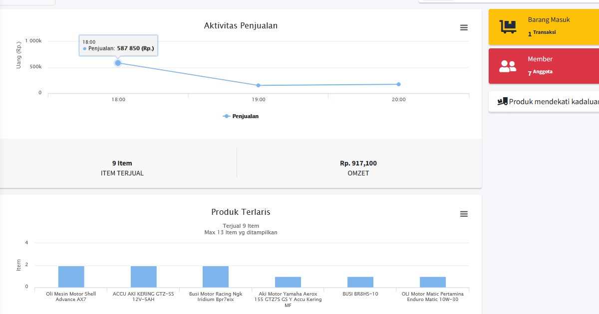The height and width of the screenshot is (314, 599).
Task: Click the 19:00 sales data point
Action: (259, 86)
